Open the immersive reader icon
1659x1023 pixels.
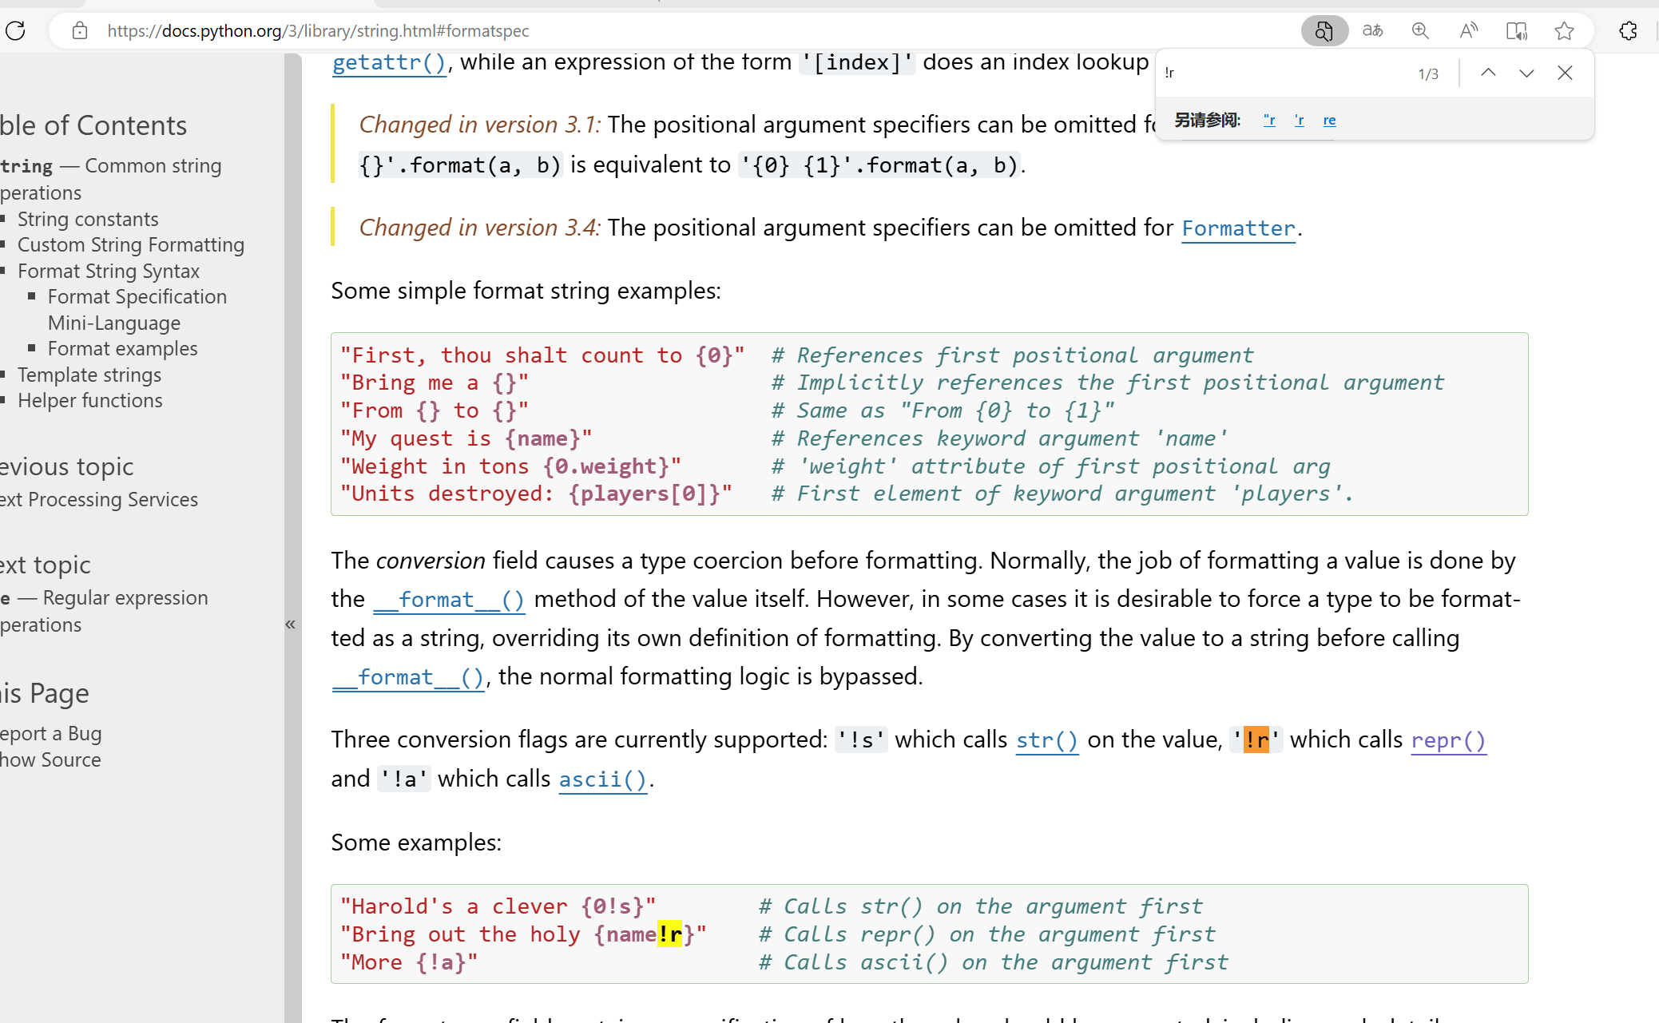pos(1516,31)
